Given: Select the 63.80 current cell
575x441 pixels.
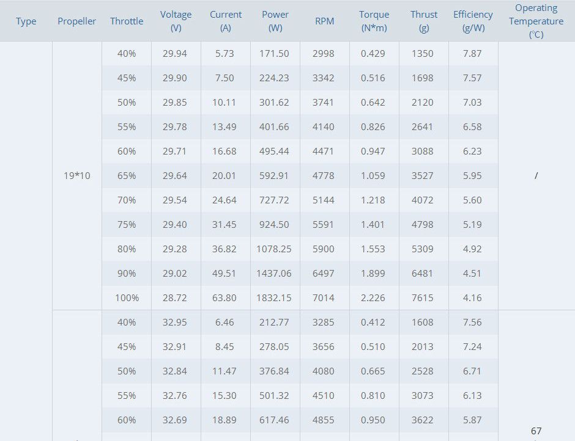Looking at the screenshot, I should [224, 298].
